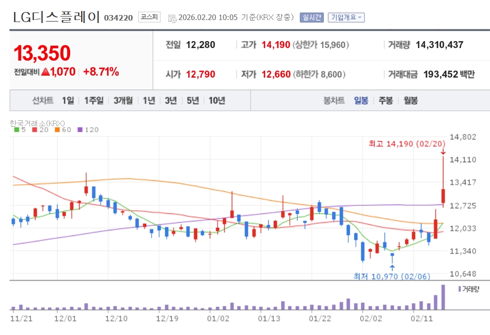Click the 고가 value 14,190
Image resolution: width=490 pixels, height=335 pixels.
tap(276, 45)
